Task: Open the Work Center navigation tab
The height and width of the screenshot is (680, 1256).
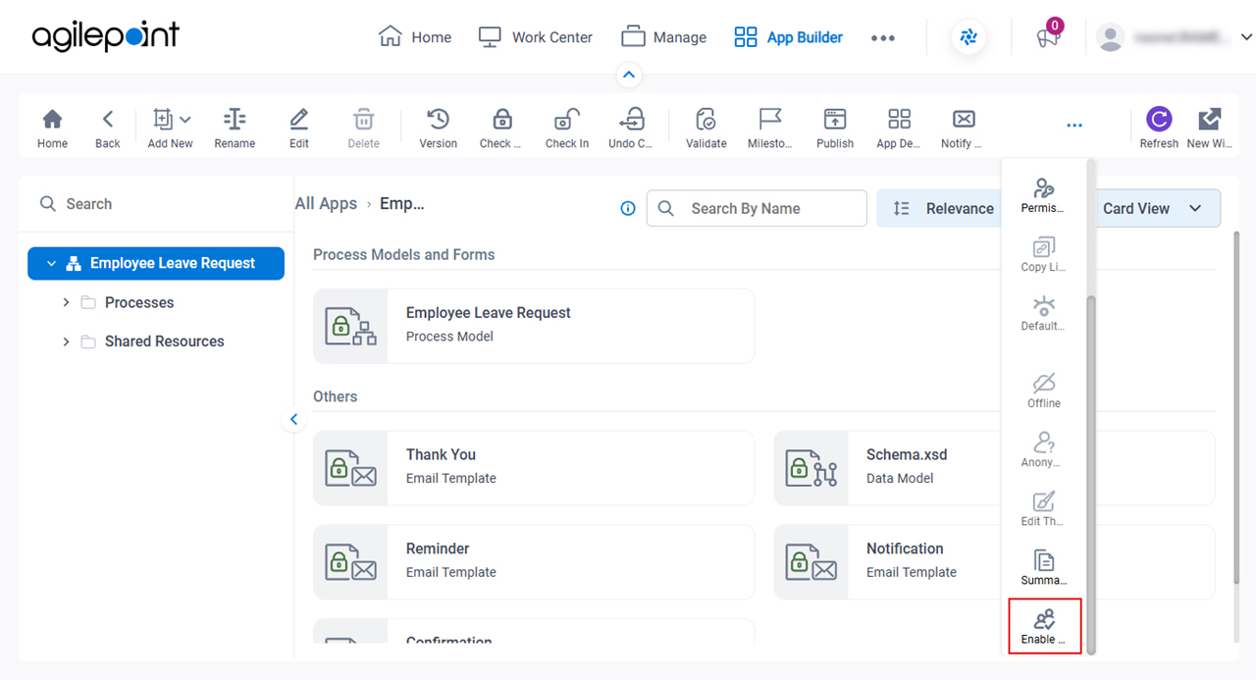Action: tap(535, 37)
